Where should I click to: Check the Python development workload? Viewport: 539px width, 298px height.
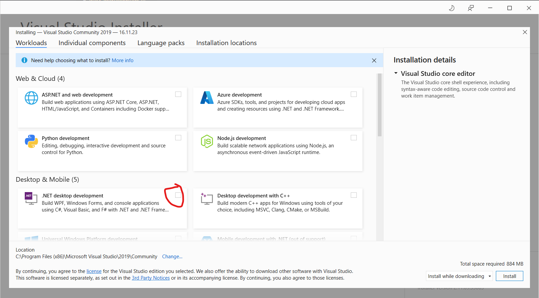pyautogui.click(x=178, y=138)
